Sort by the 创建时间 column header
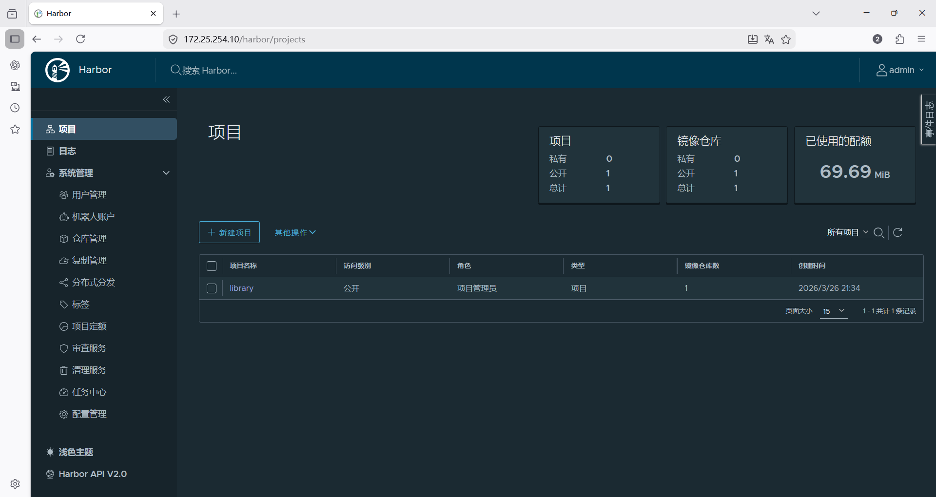936x497 pixels. (812, 266)
